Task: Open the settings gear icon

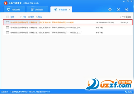Action: pyautogui.click(x=110, y=9)
